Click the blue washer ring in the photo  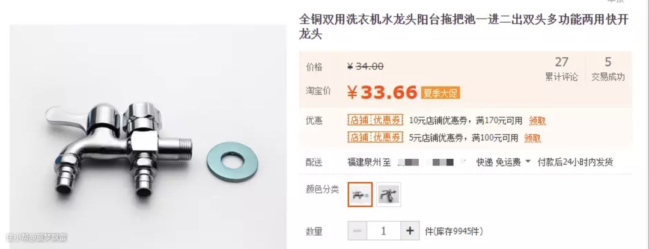click(x=232, y=161)
